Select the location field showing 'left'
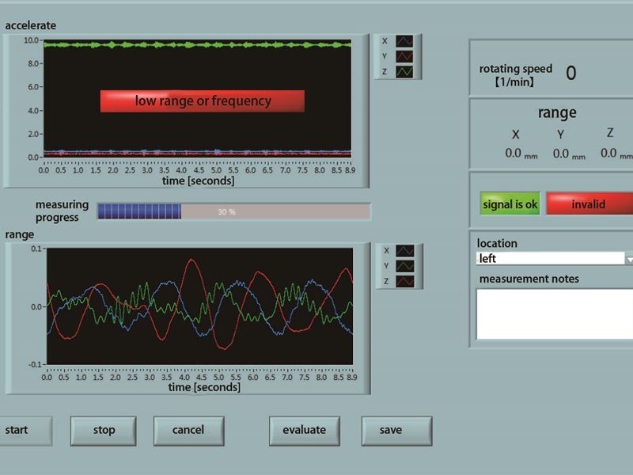633x475 pixels. 550,259
